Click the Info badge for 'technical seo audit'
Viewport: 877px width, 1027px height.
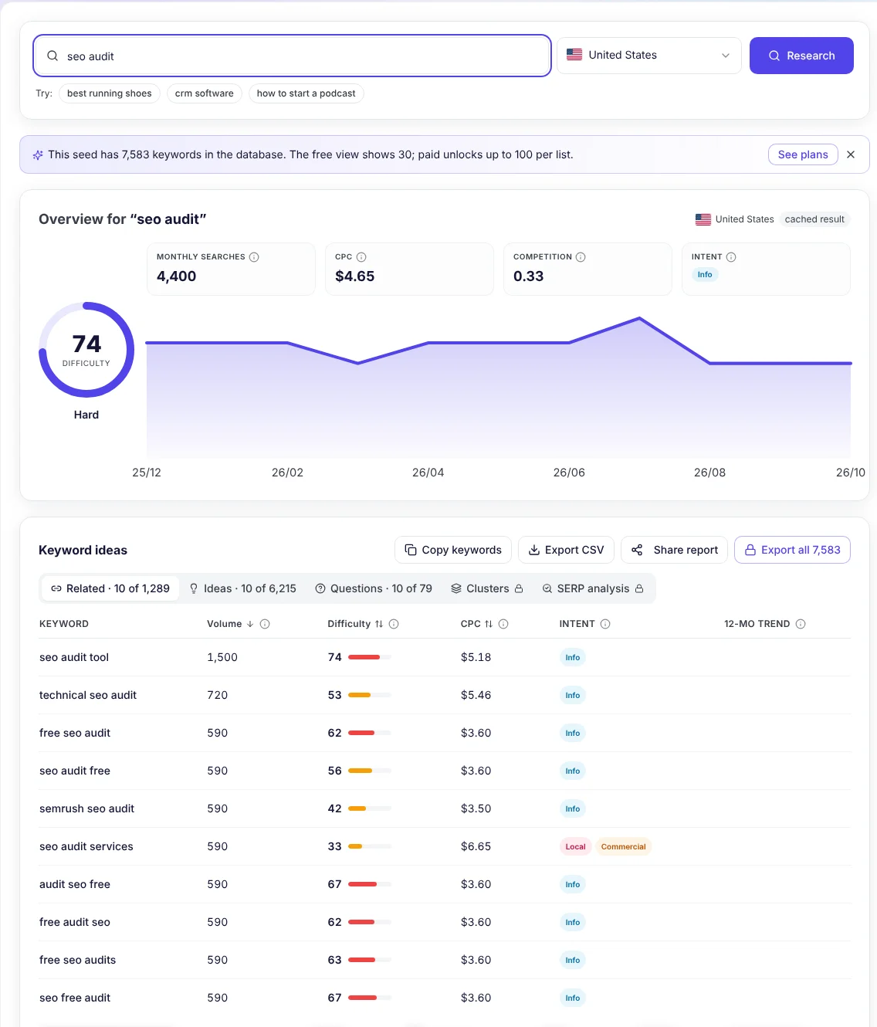(x=573, y=695)
